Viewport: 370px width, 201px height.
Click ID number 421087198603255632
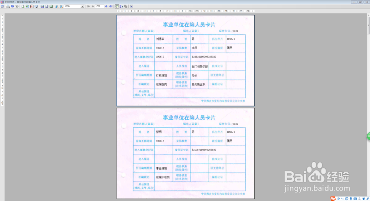pyautogui.click(x=203, y=150)
